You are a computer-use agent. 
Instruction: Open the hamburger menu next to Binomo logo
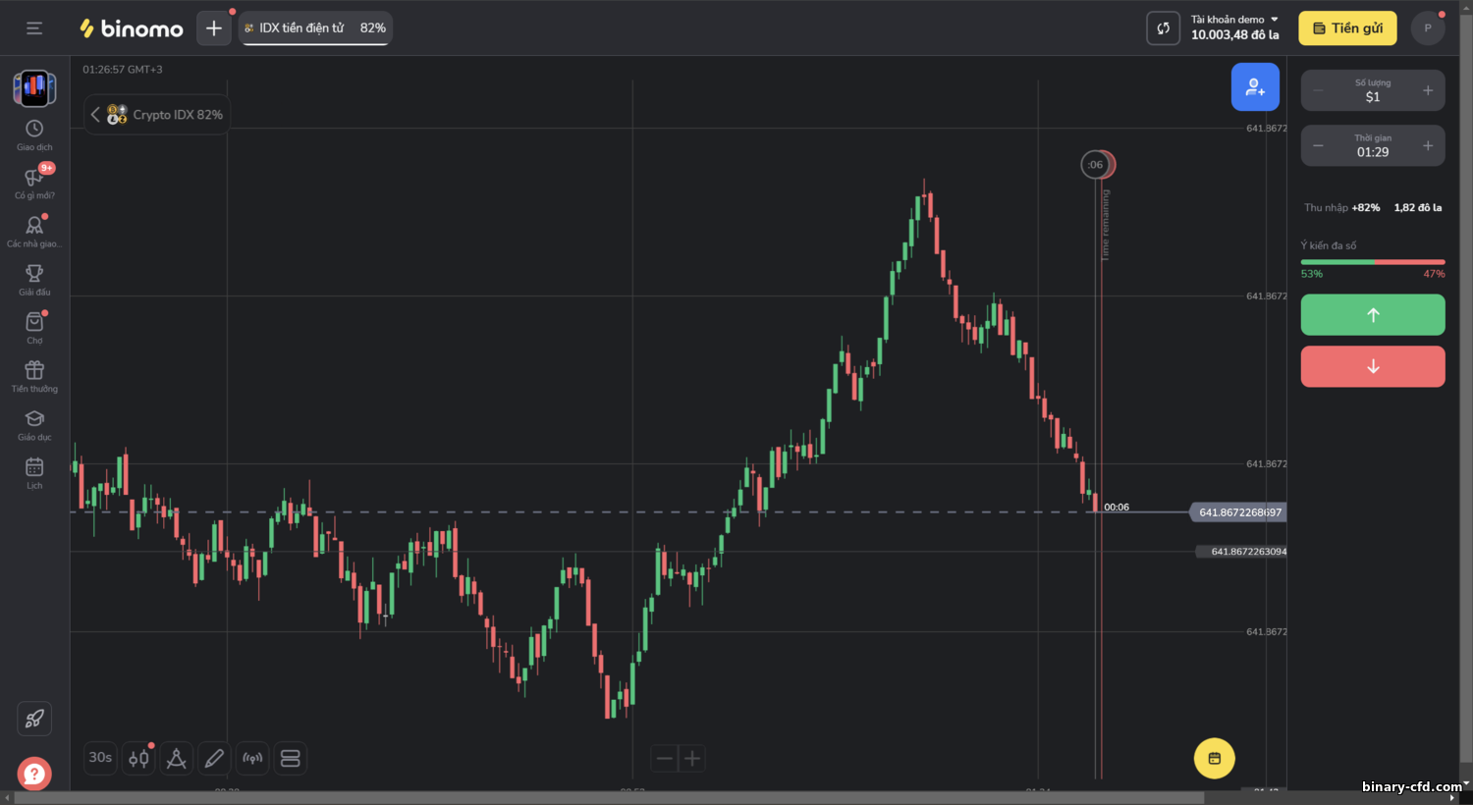coord(34,28)
